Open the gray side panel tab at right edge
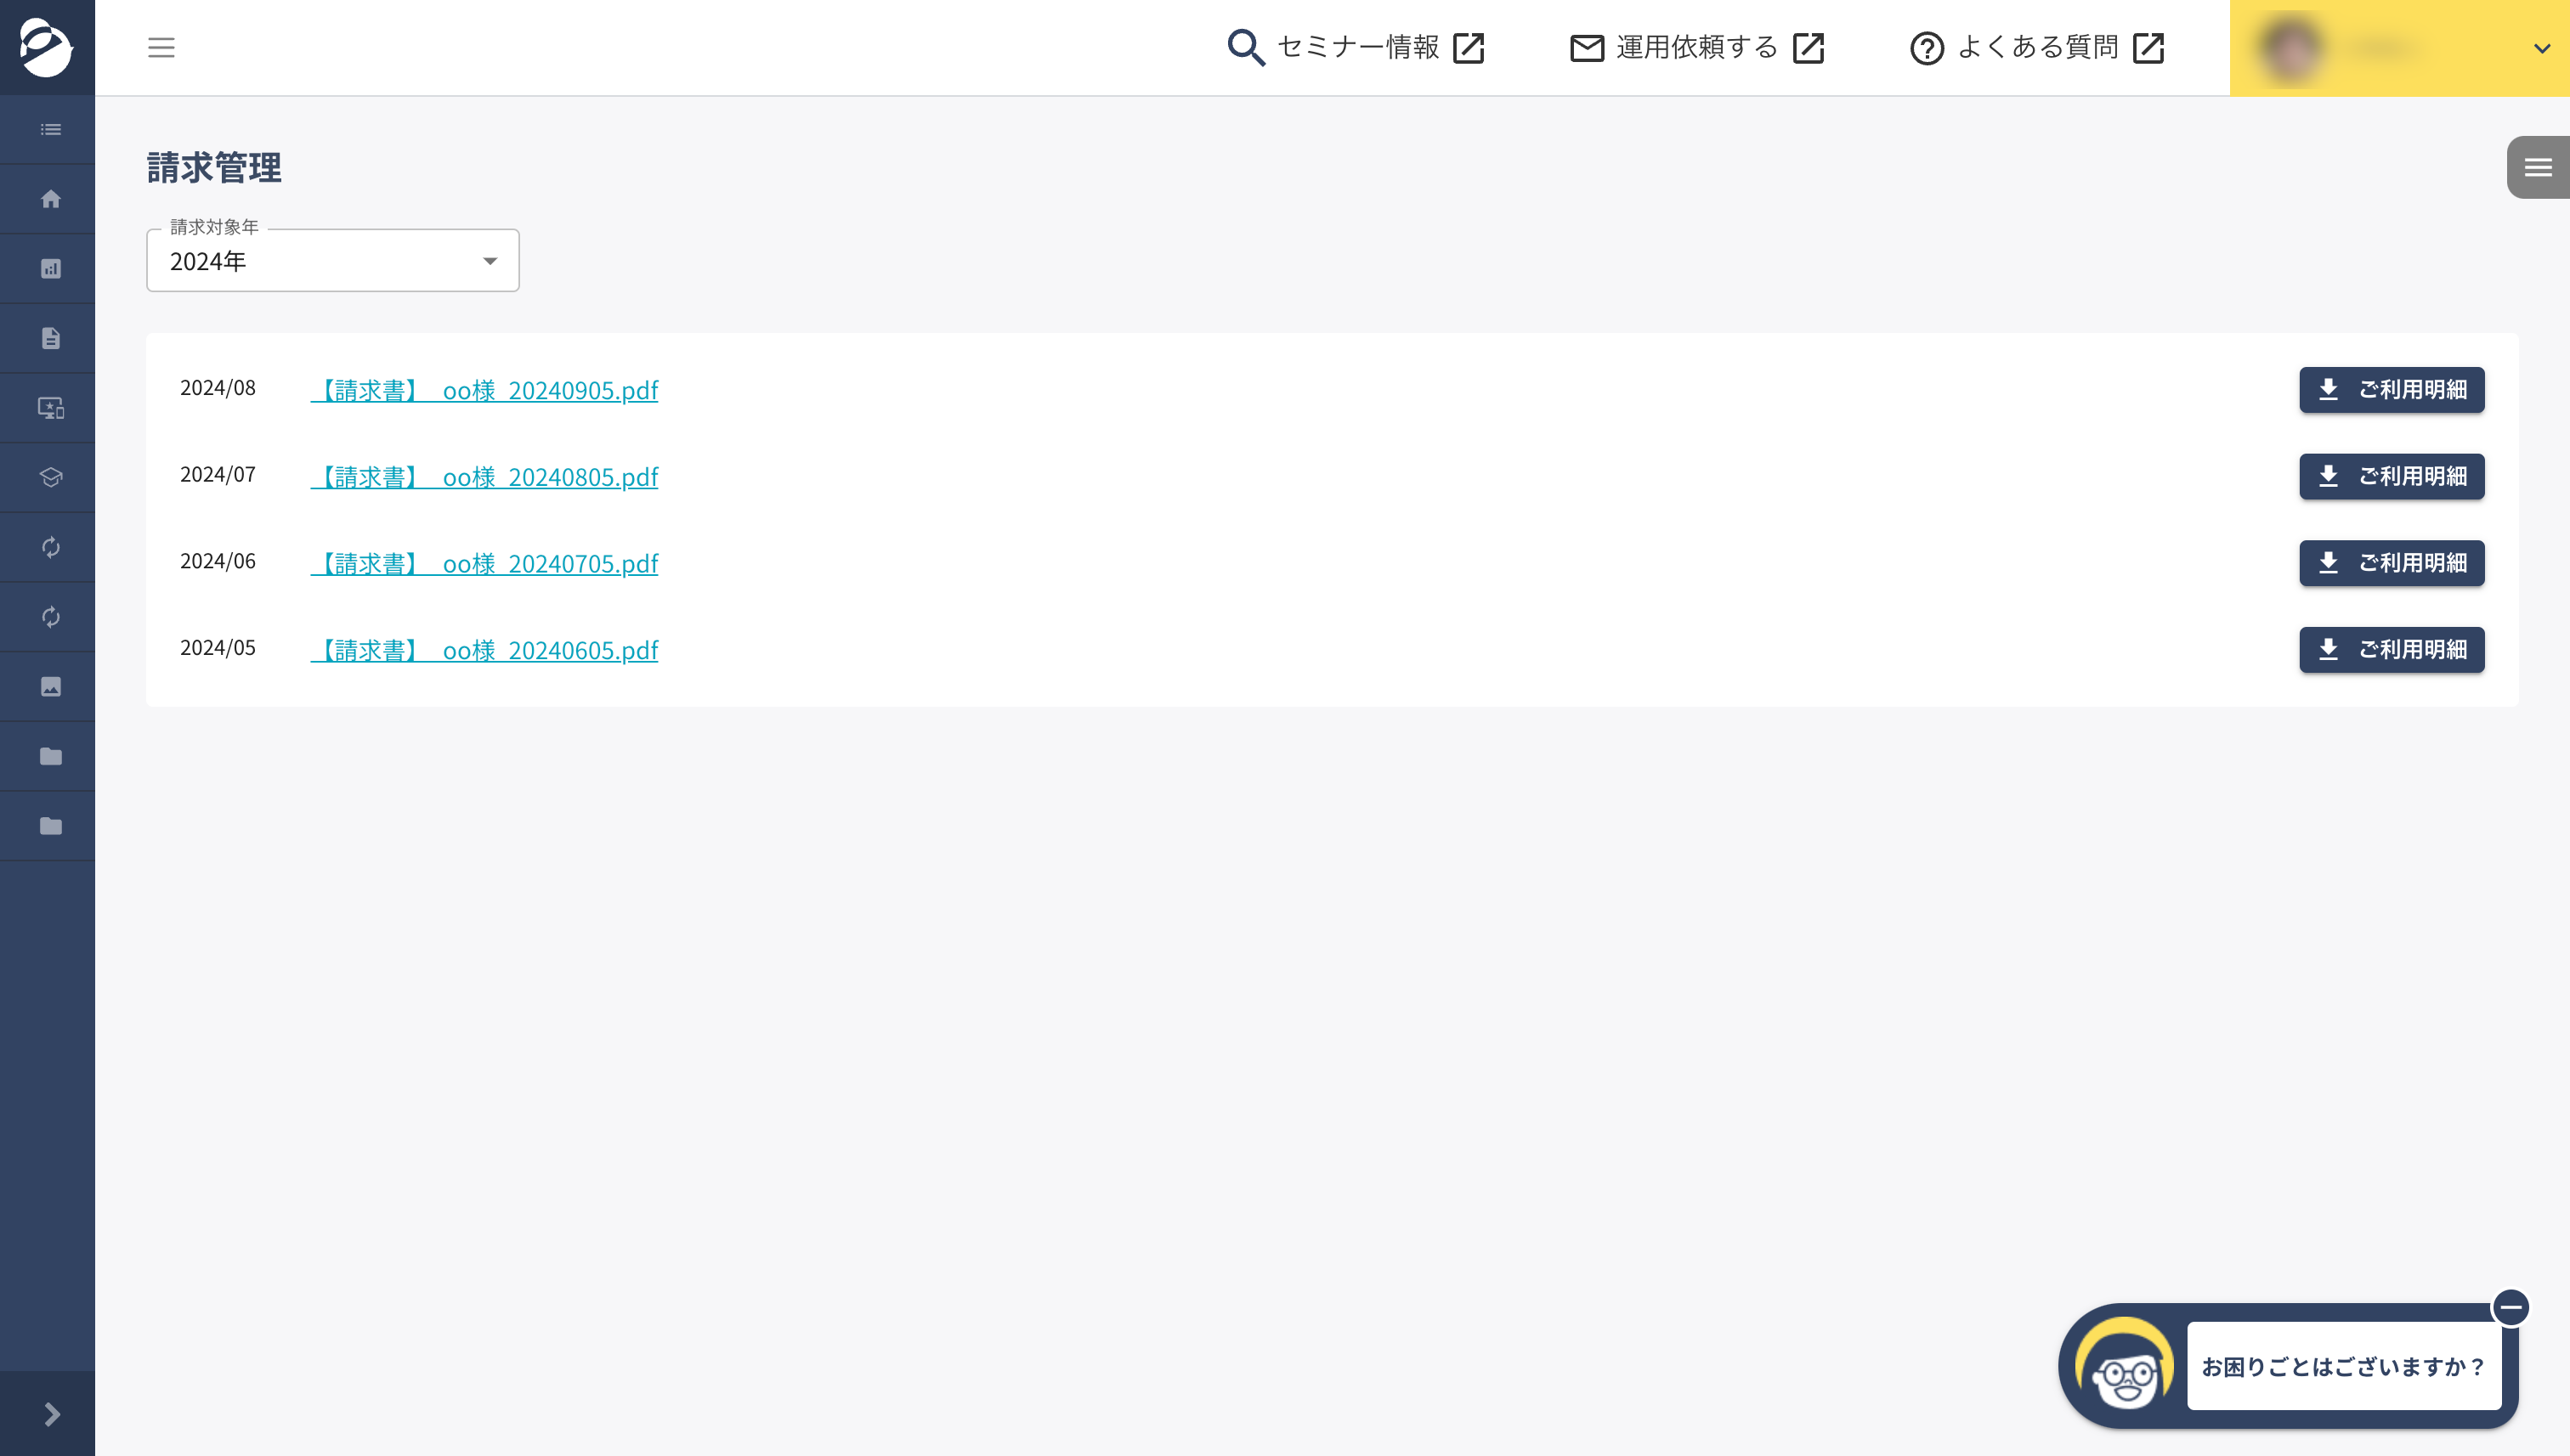This screenshot has width=2570, height=1456. pos(2537,167)
